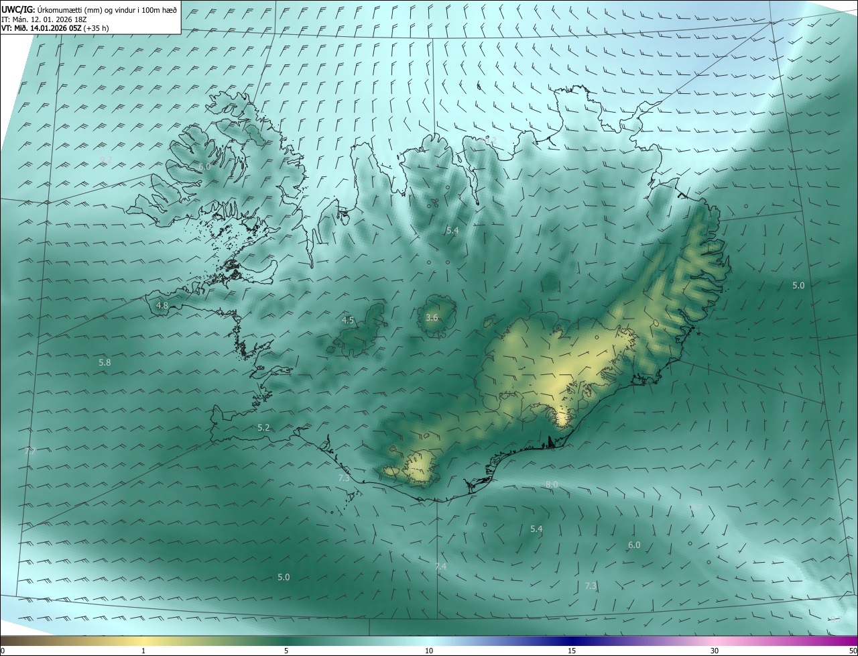Click the 5.0 value in the southwestern ocean

(284, 577)
